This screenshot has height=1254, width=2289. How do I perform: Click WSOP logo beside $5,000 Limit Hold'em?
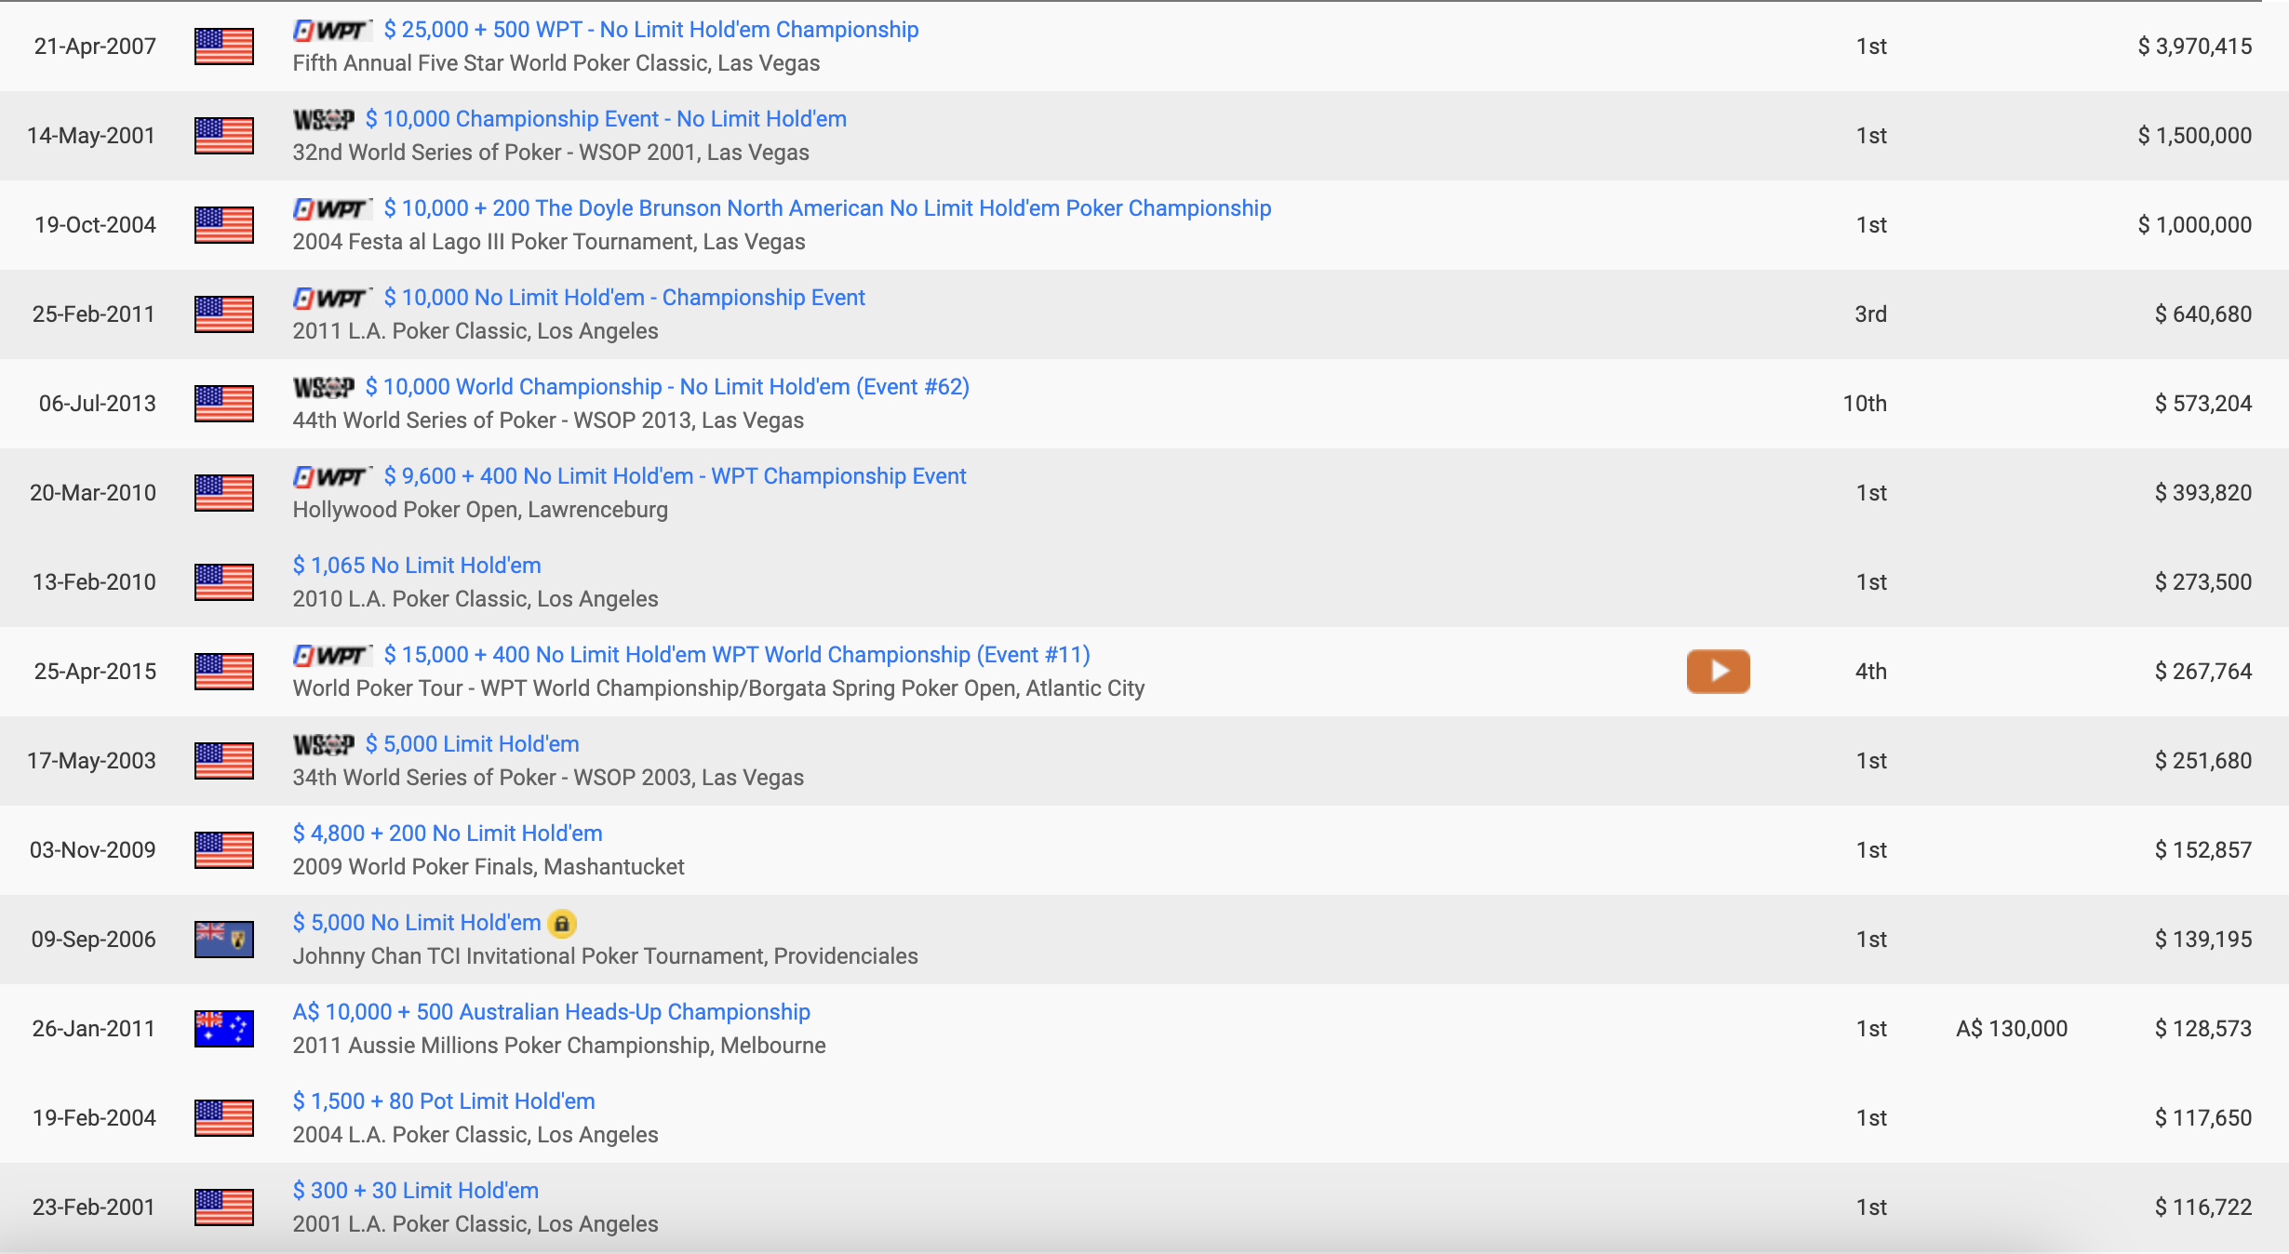click(x=323, y=744)
